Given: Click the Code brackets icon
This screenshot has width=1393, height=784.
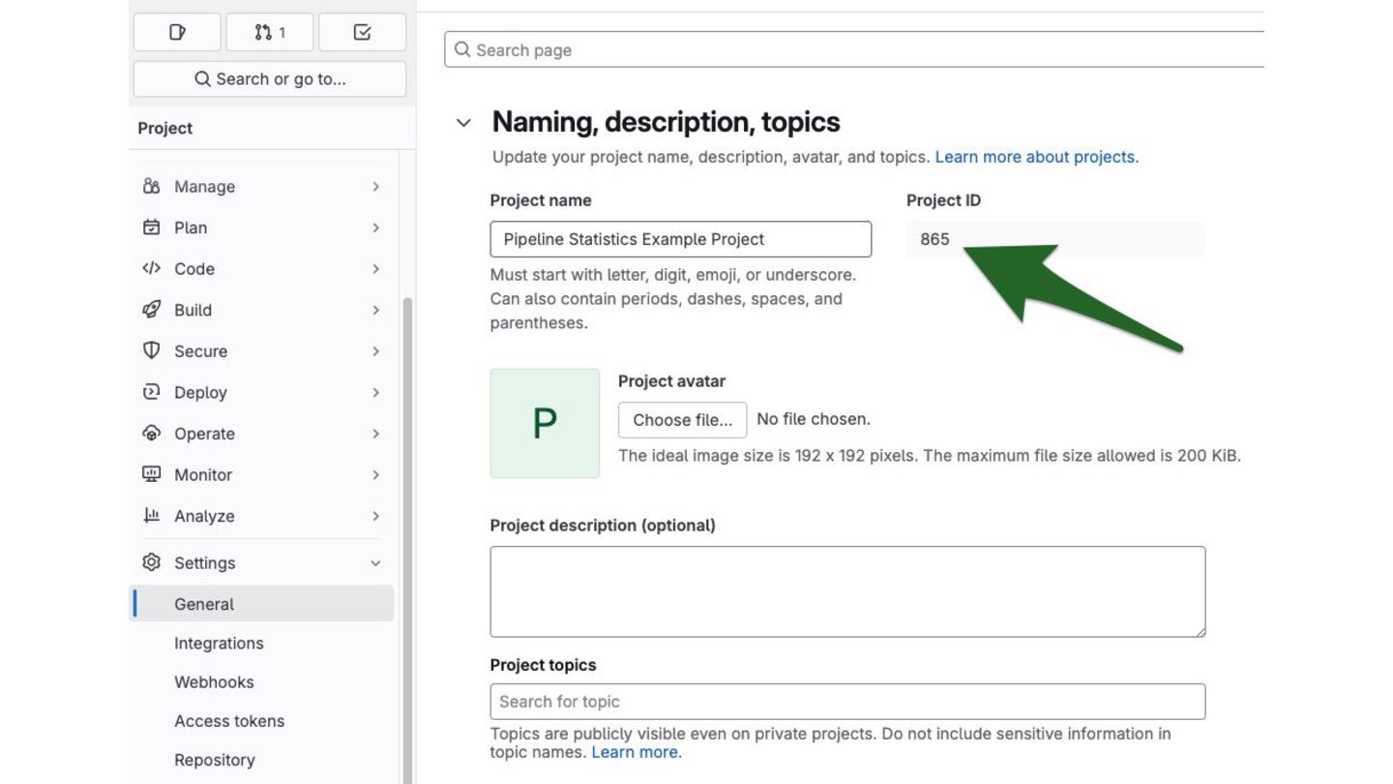Looking at the screenshot, I should 152,269.
